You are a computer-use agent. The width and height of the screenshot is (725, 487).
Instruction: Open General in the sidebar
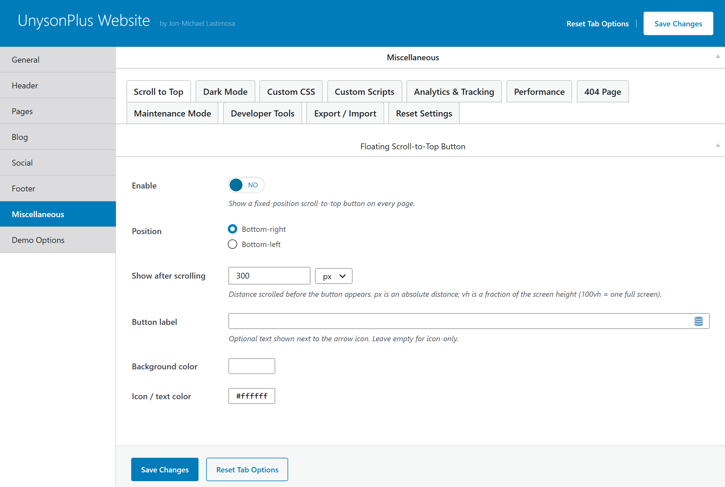[x=58, y=60]
